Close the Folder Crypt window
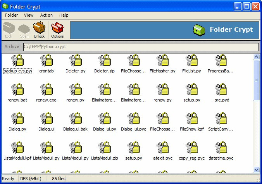The width and height of the screenshot is (262, 184). pos(256,7)
